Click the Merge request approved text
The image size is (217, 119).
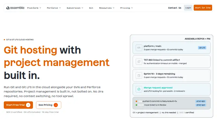point(158,88)
